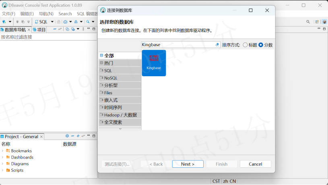Click the Next > button

(188, 164)
